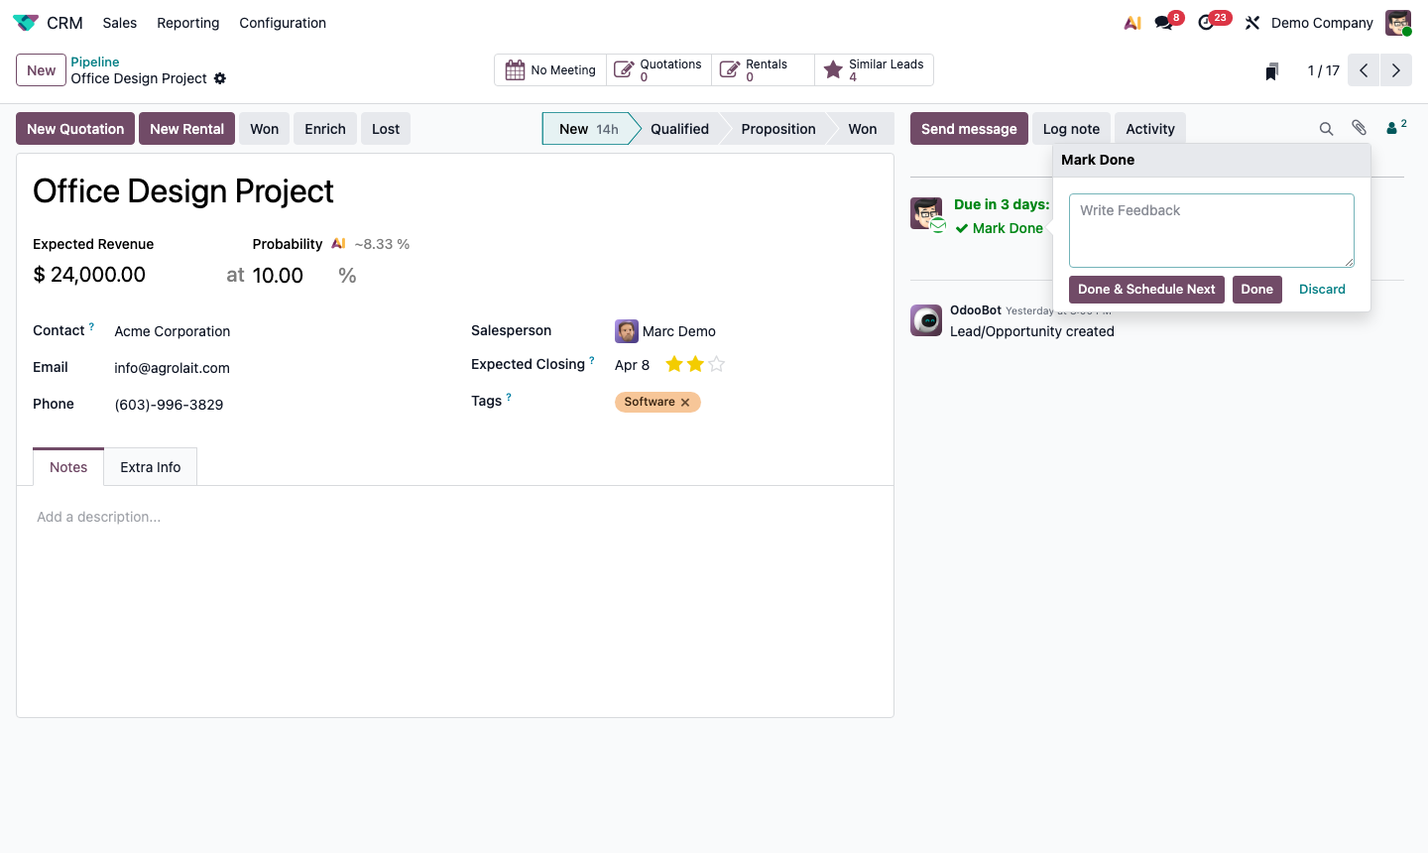Click the AI icon in the top bar
The image size is (1428, 853).
coord(1131,22)
